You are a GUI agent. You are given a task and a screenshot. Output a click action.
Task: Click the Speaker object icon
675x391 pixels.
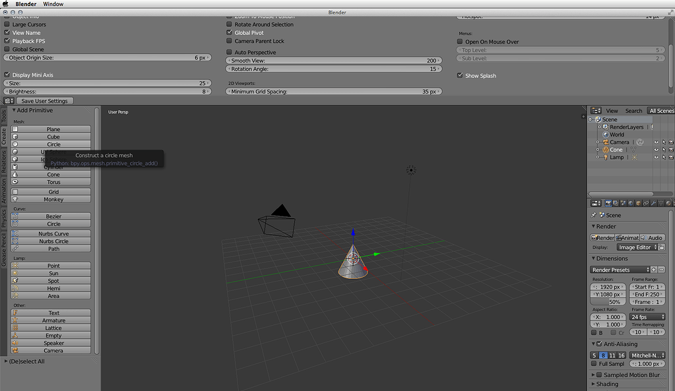click(15, 343)
